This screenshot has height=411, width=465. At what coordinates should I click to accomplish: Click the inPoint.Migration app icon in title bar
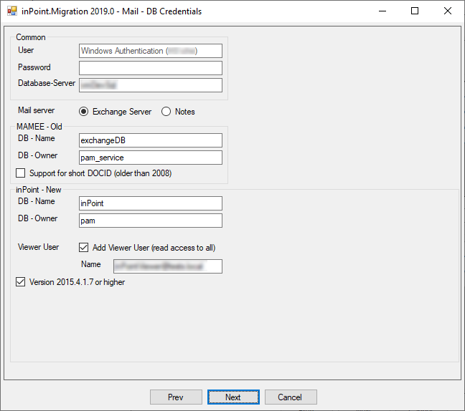[x=12, y=11]
